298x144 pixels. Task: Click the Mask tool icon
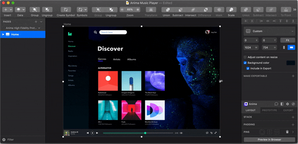click(x=219, y=10)
